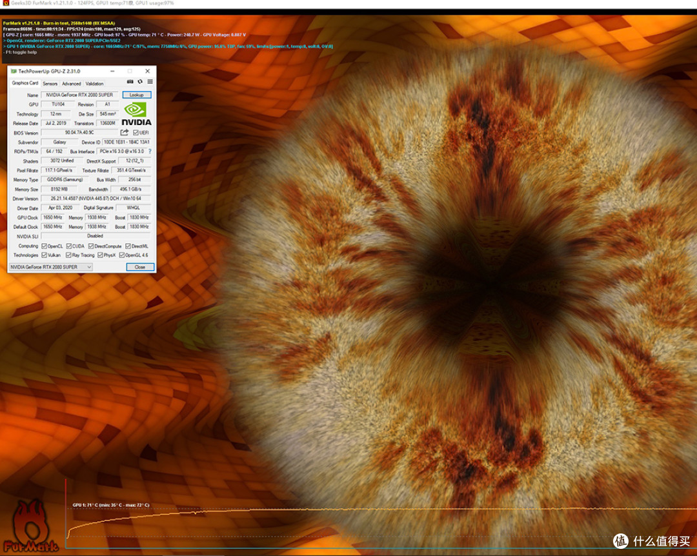The height and width of the screenshot is (556, 697).
Task: Toggle the Vulkan checkbox
Action: point(45,255)
